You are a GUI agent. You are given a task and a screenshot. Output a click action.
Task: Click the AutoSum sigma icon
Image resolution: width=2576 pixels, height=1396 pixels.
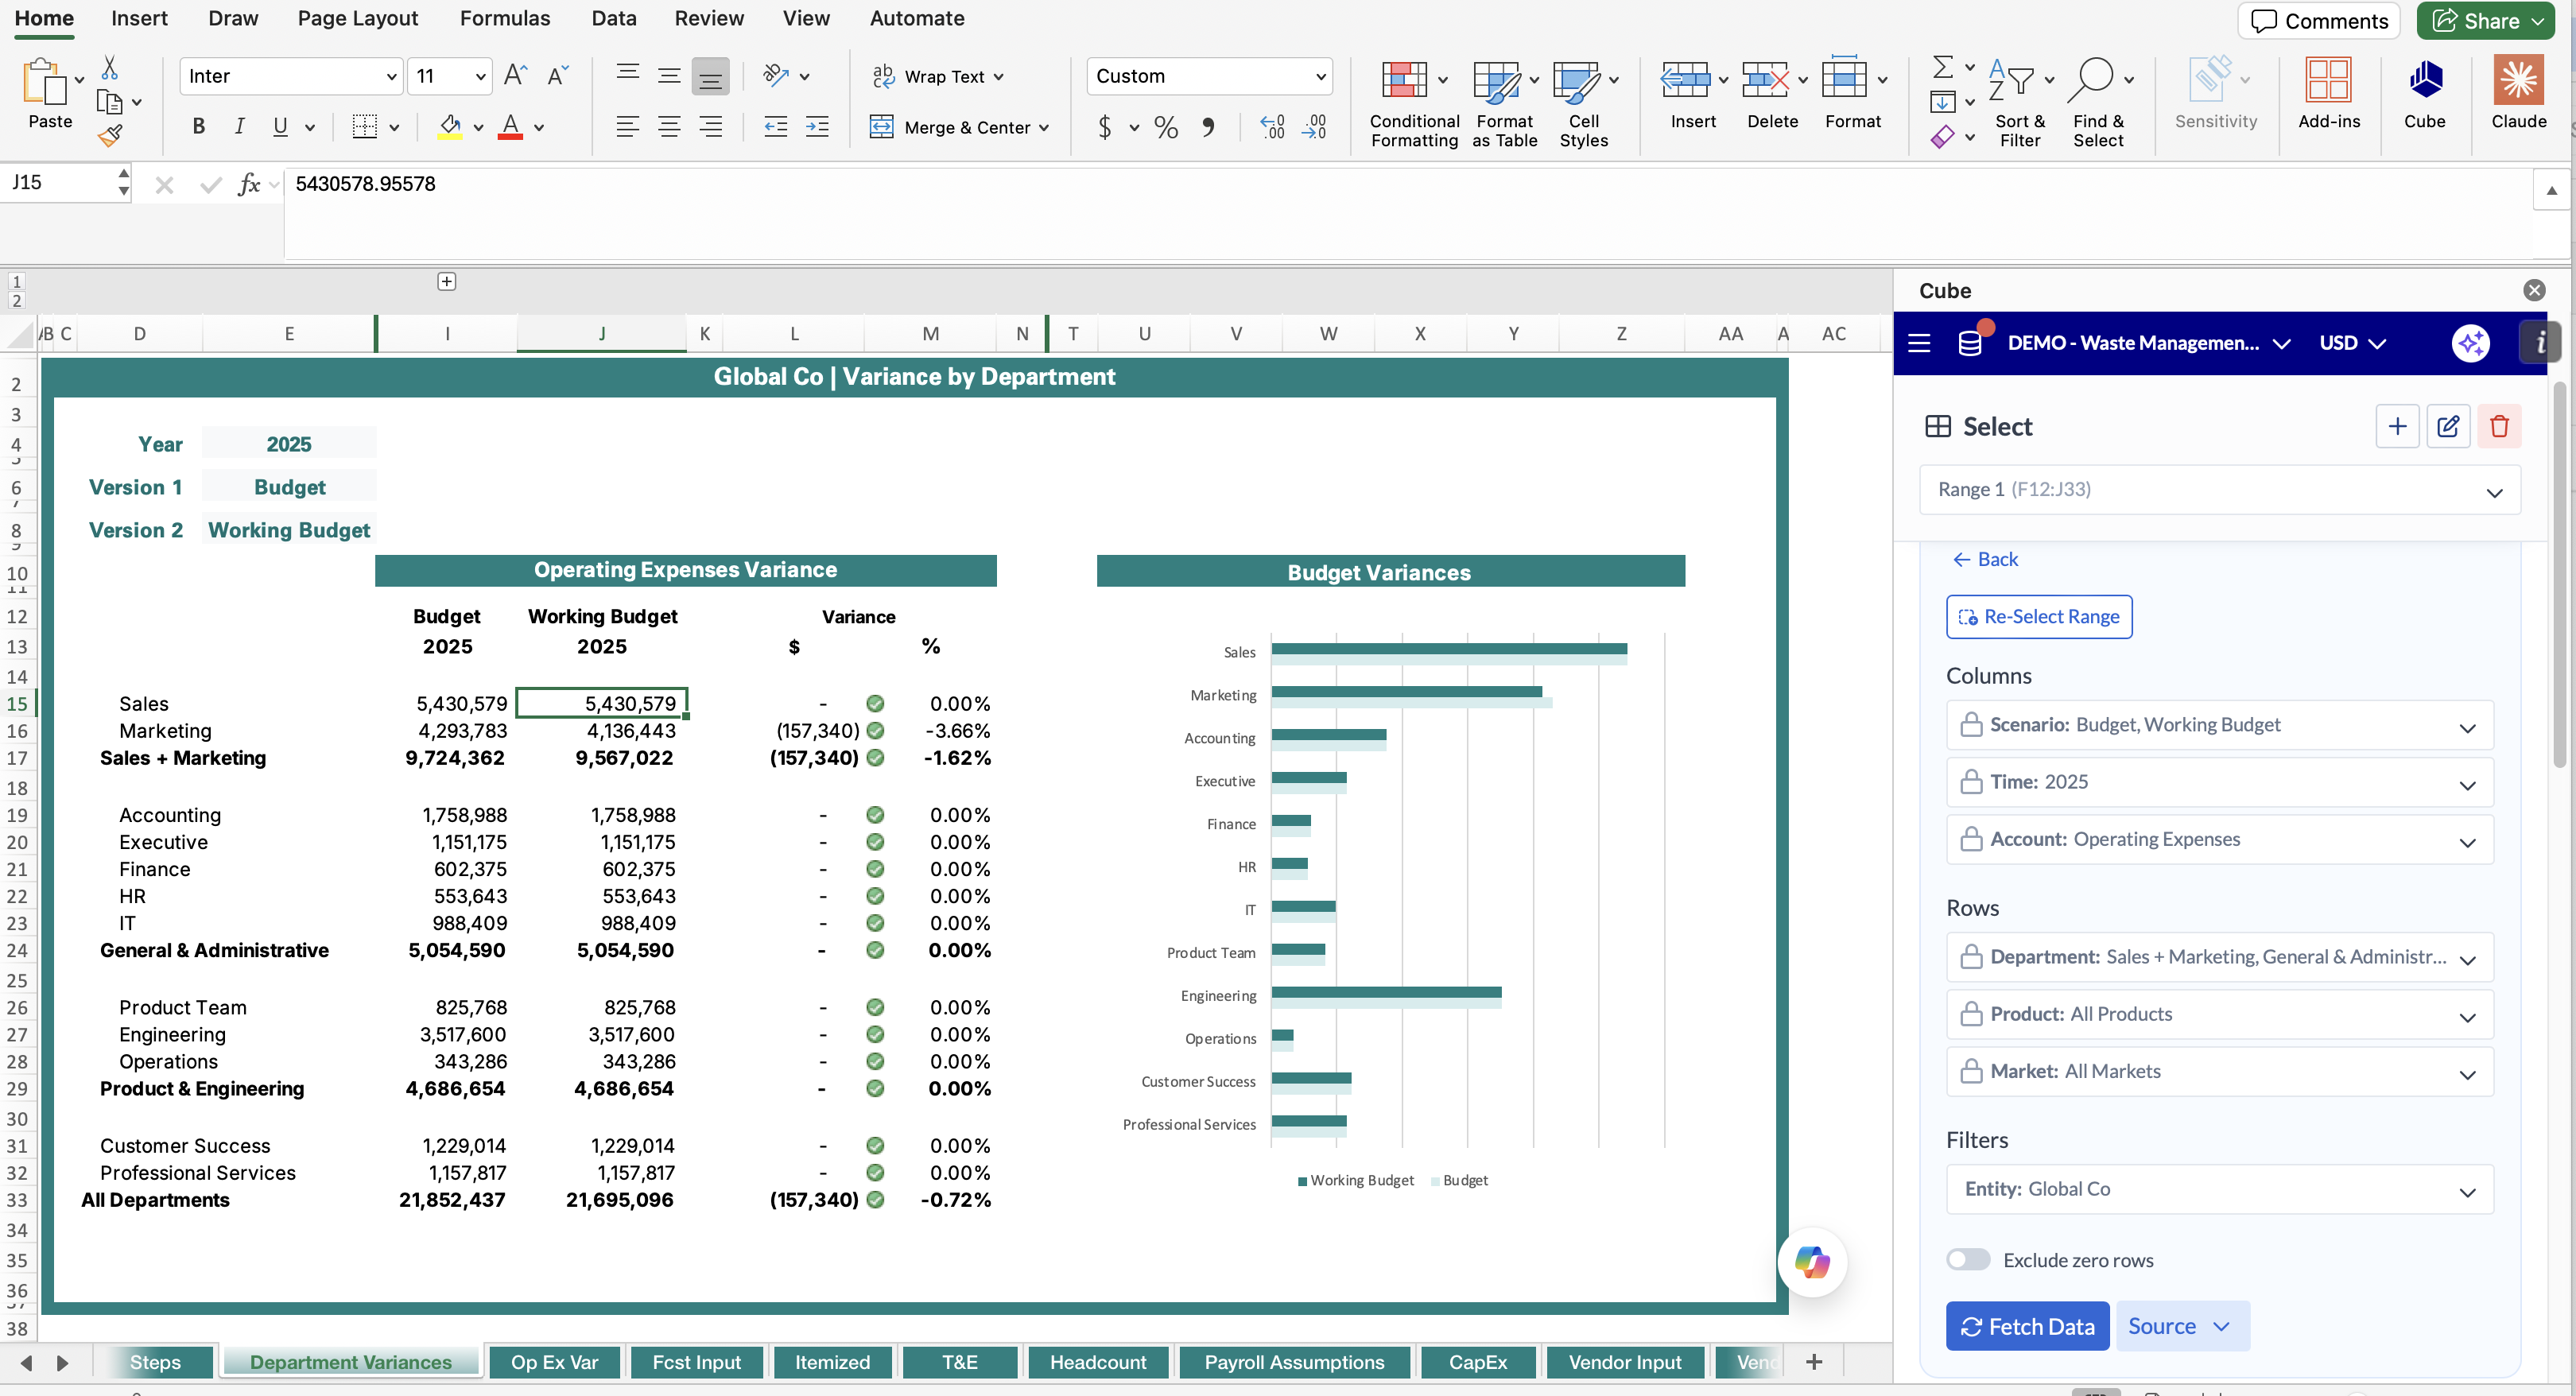click(x=1943, y=67)
